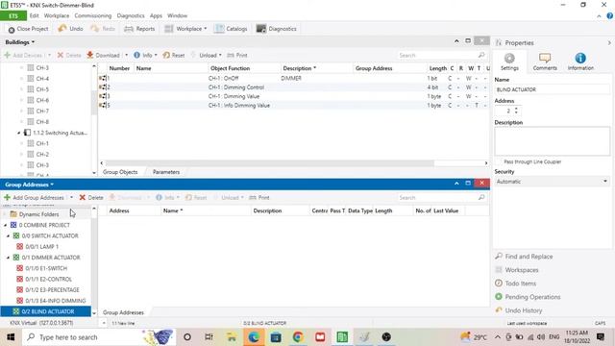
Task: Open the Comments properties tab
Action: click(545, 62)
